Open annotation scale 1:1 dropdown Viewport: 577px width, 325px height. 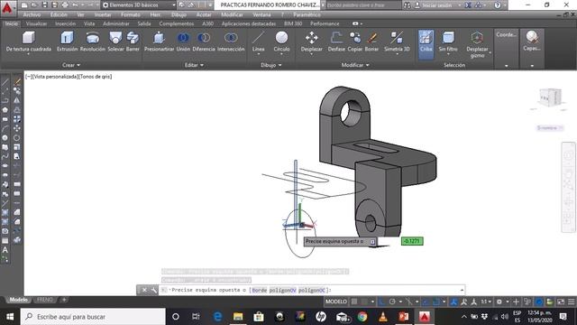click(486, 302)
